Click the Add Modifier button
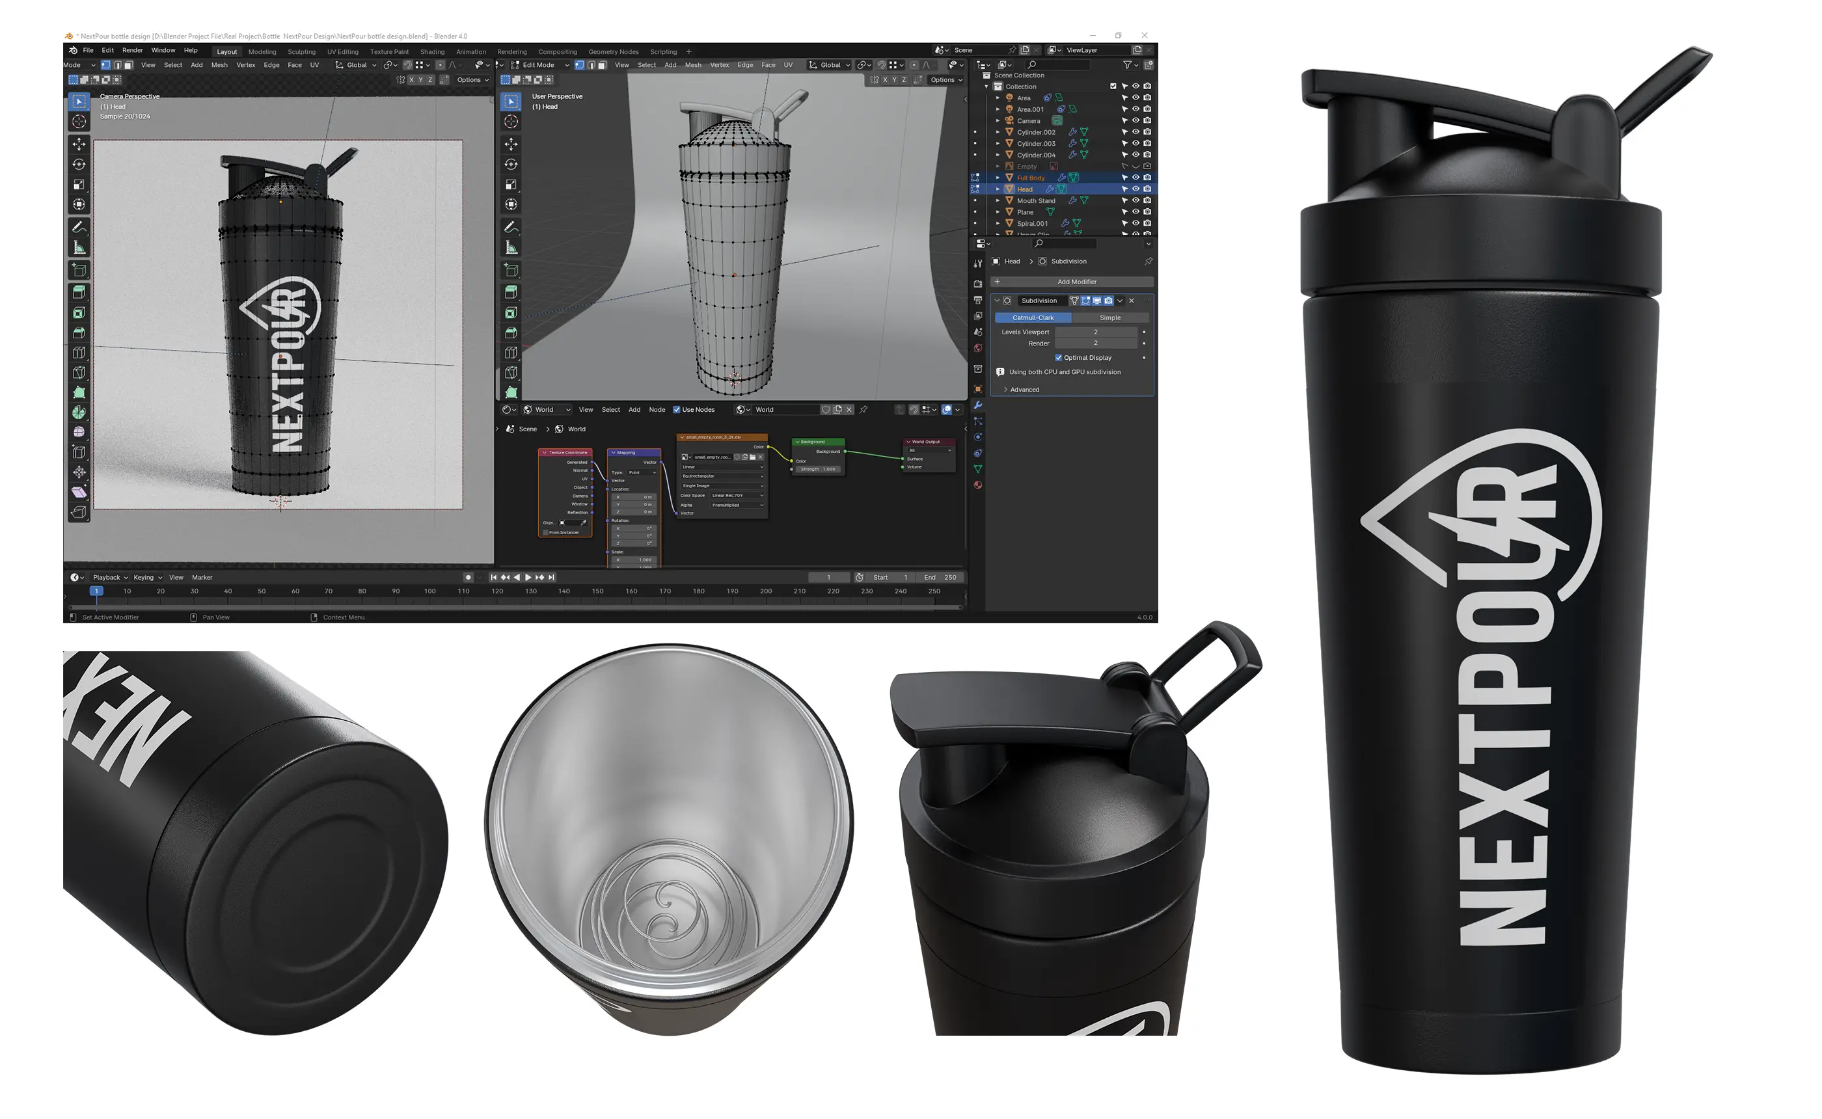This screenshot has width=1822, height=1119. click(1076, 282)
